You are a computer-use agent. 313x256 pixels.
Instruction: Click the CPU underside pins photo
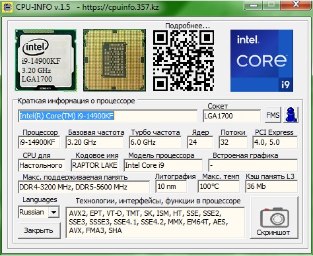pyautogui.click(x=114, y=60)
